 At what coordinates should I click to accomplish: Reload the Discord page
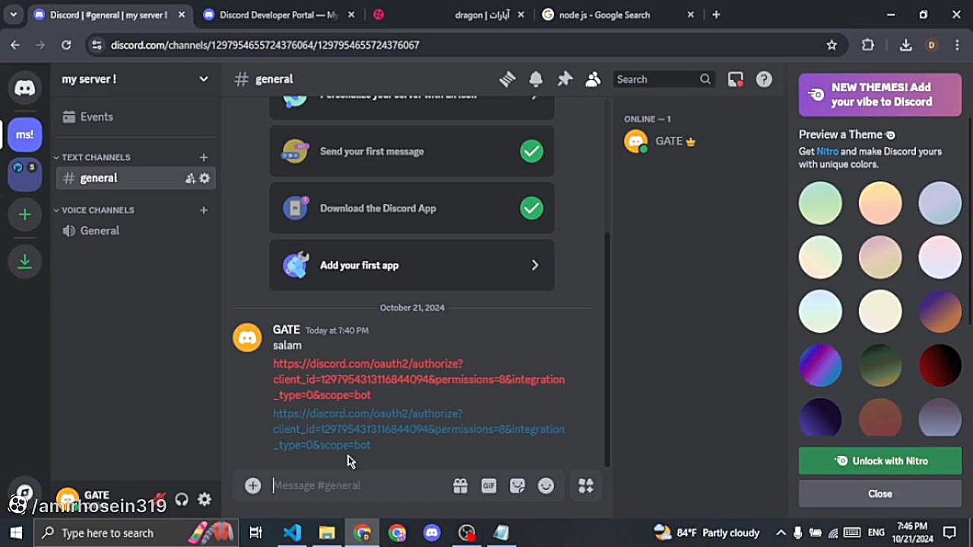point(66,45)
